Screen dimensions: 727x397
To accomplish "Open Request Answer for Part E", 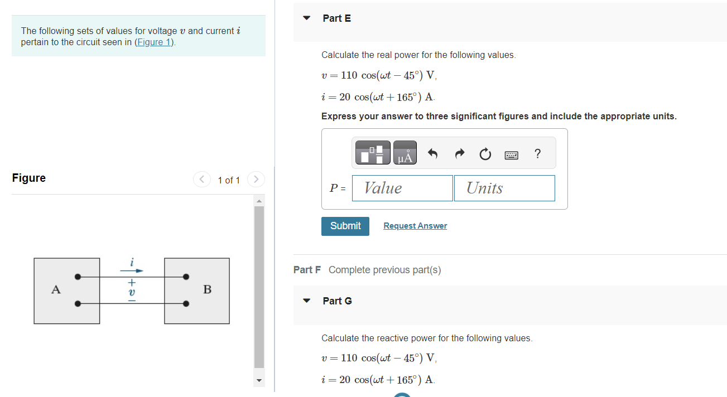I will coord(415,225).
